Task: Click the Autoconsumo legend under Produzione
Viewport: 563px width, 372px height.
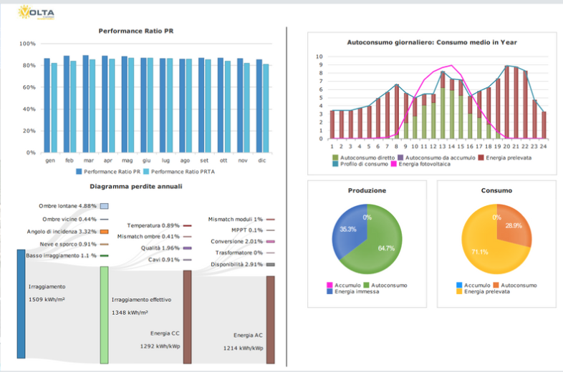Action: coord(385,285)
